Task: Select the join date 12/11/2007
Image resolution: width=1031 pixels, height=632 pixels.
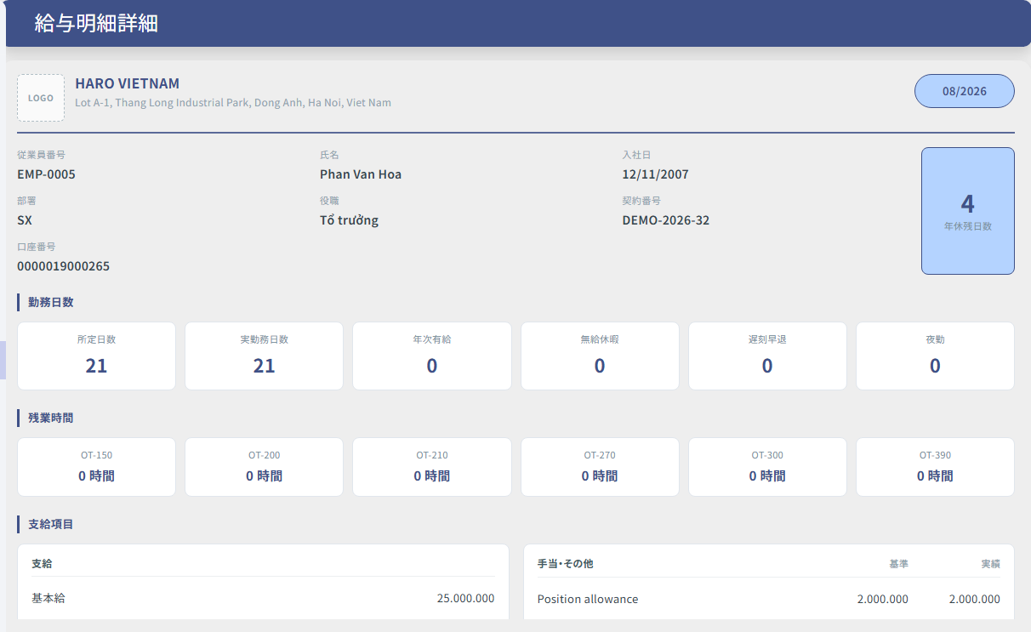Action: pyautogui.click(x=656, y=174)
